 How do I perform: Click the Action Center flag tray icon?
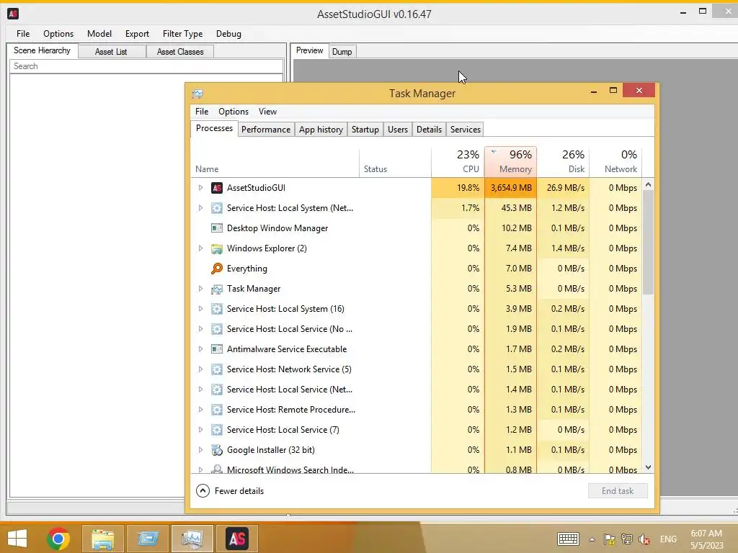point(609,539)
